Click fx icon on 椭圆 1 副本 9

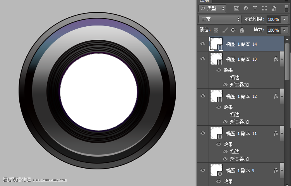coord(276,171)
